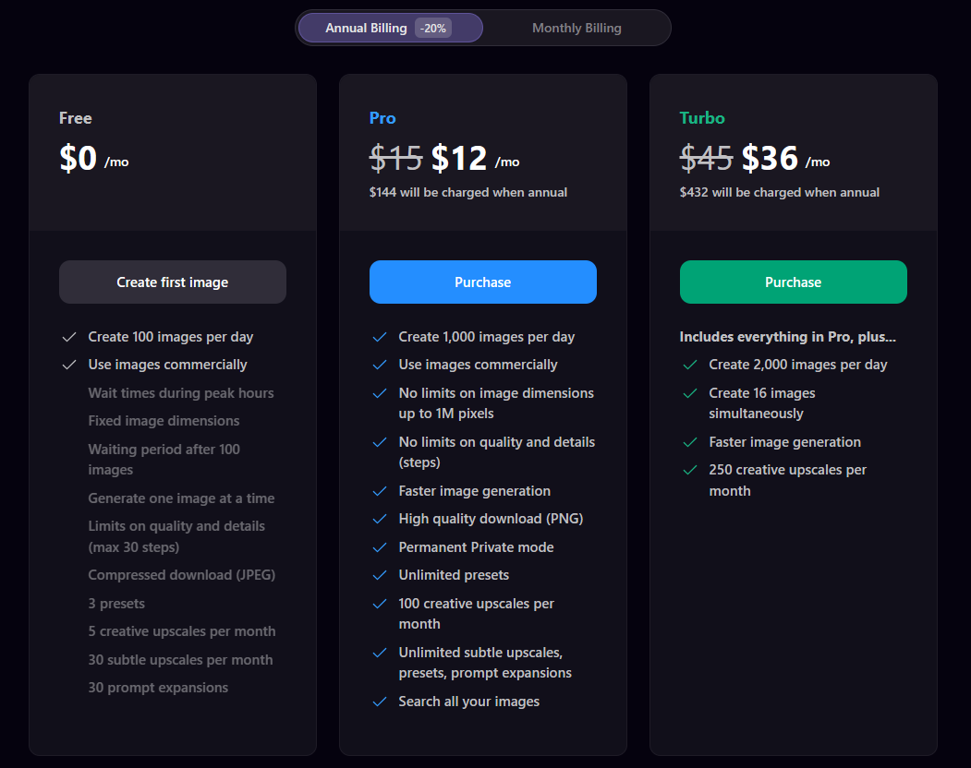Click green checkmark beside Create 2,000 images per day
The width and height of the screenshot is (971, 768).
(x=689, y=365)
